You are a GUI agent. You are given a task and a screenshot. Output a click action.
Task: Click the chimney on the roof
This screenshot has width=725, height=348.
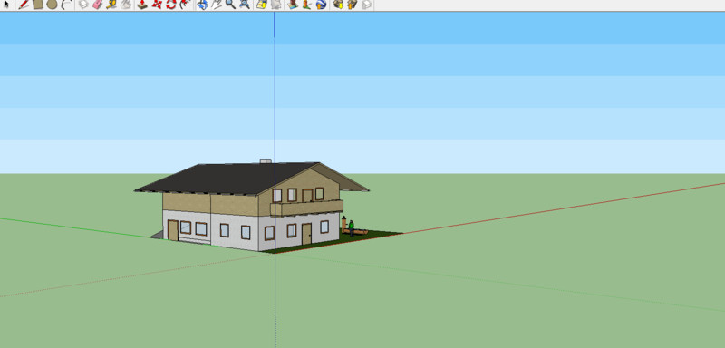[266, 161]
